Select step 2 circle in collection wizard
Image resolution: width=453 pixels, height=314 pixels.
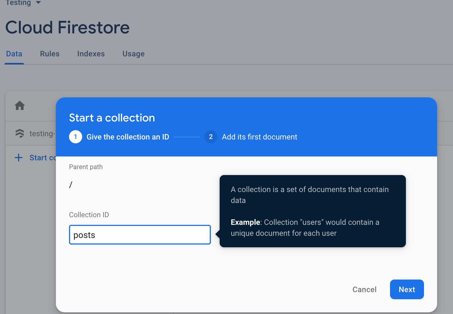[211, 137]
